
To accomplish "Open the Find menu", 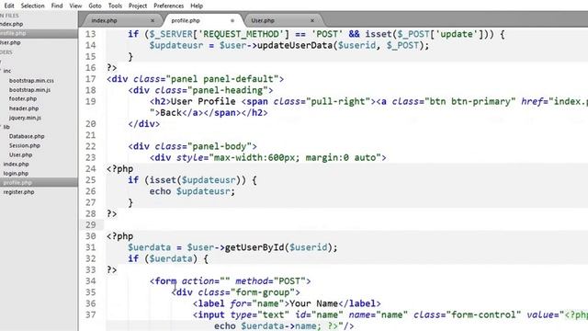I will (57, 6).
